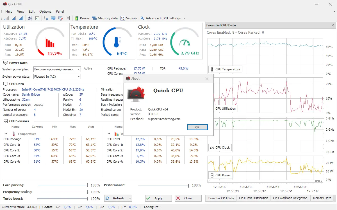Close the Essential CPU Data panel
This screenshot has width=337, height=210.
[333, 25]
